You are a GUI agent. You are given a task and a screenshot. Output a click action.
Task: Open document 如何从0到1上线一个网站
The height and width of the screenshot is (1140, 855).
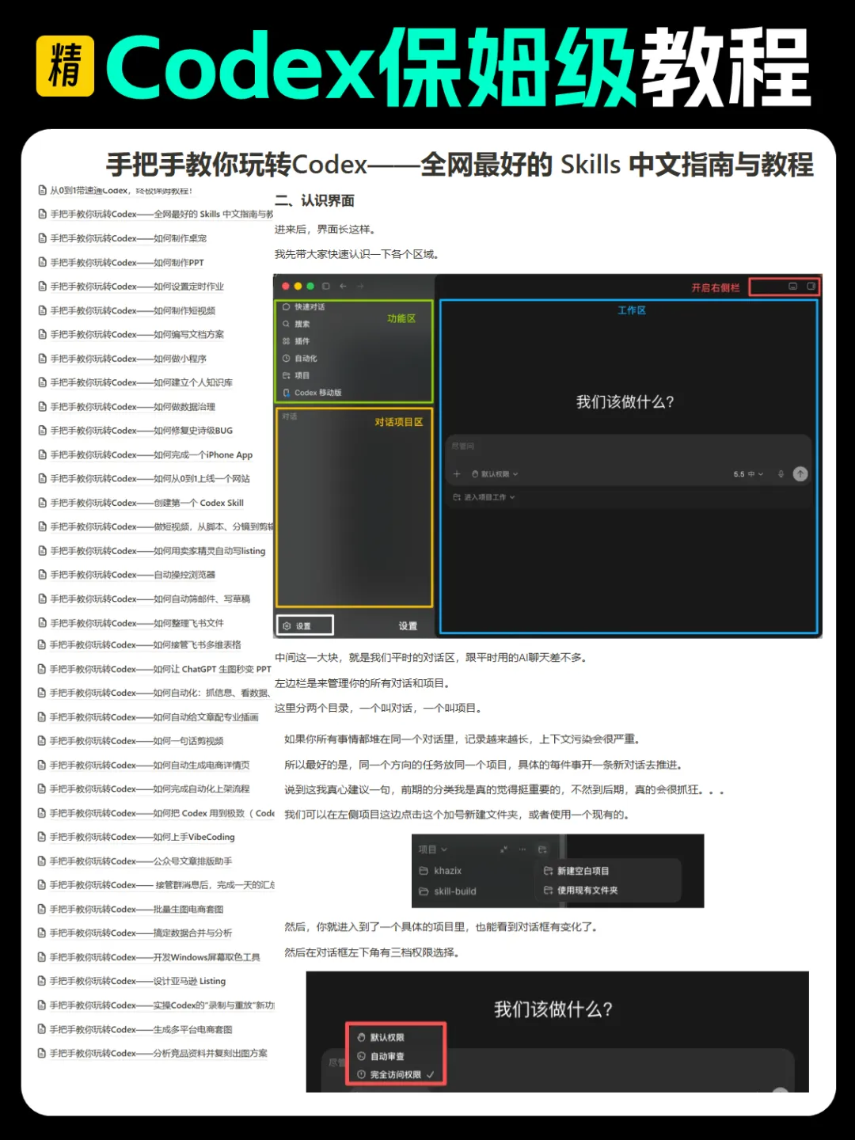click(x=145, y=479)
